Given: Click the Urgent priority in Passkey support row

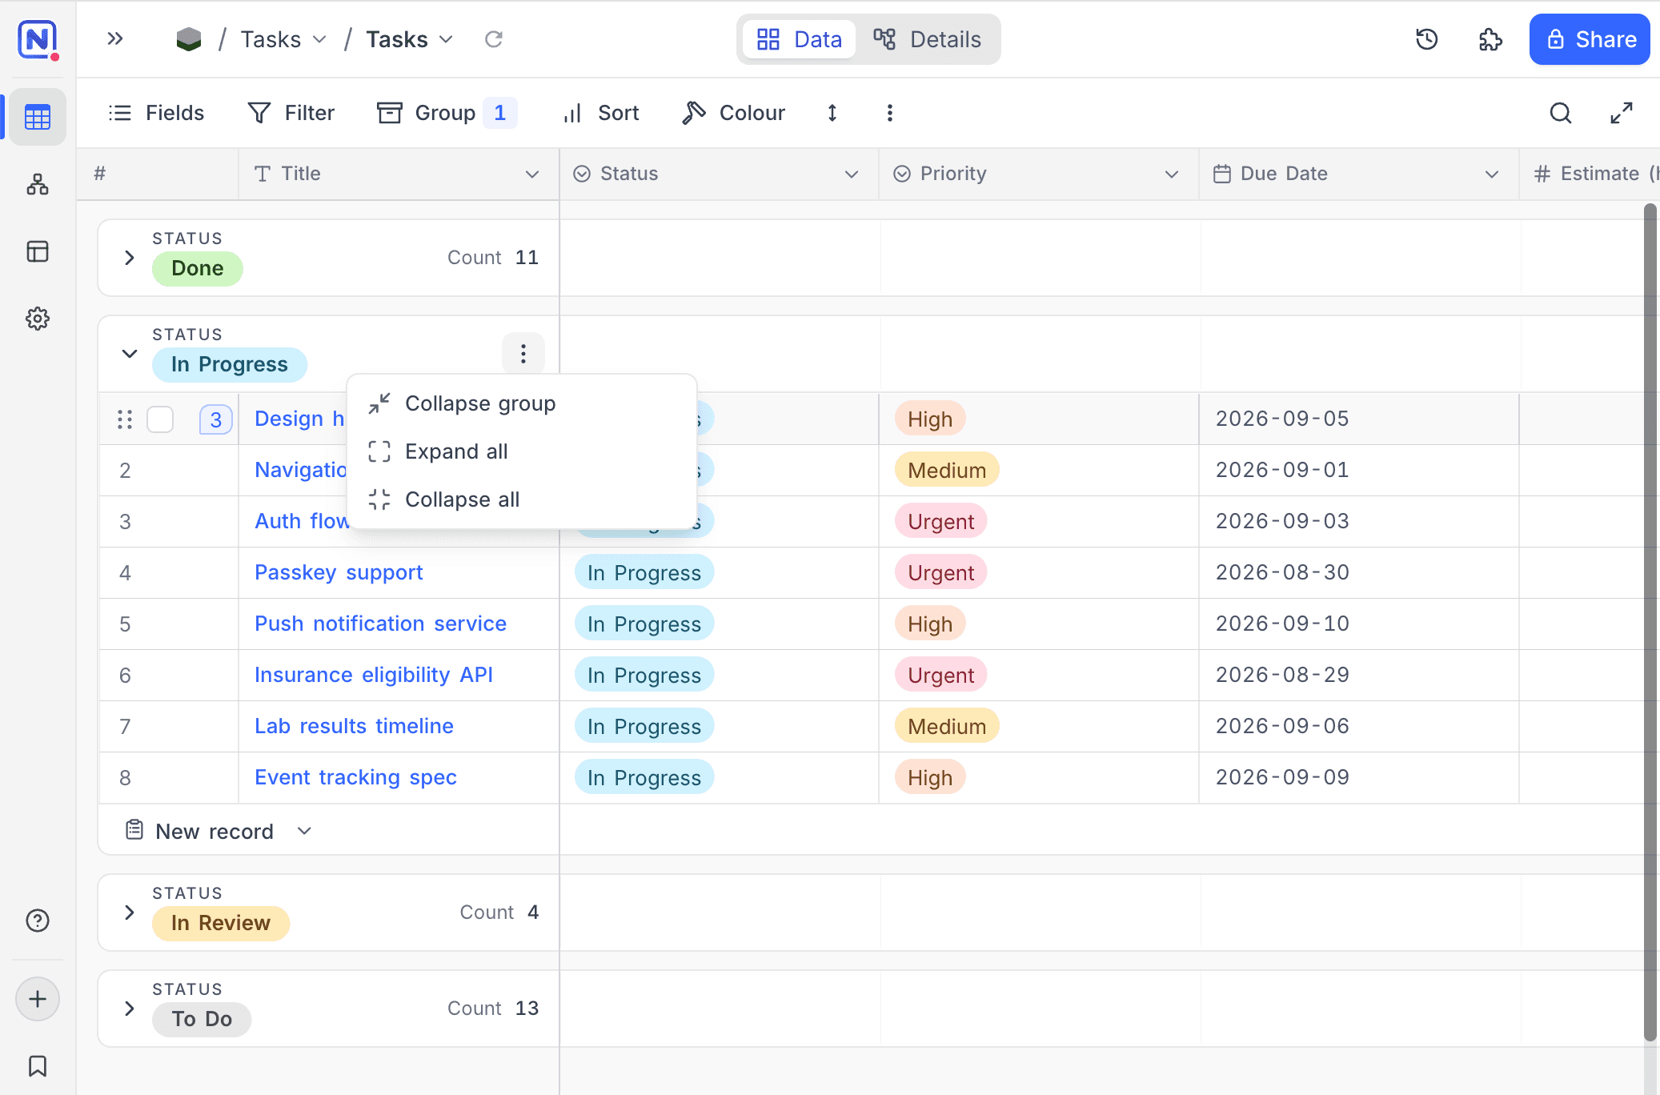Looking at the screenshot, I should pos(941,572).
